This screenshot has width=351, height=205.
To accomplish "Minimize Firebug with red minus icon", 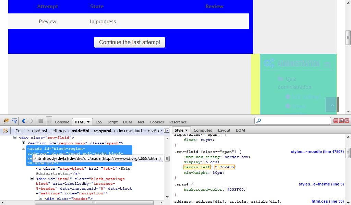I will (336, 121).
